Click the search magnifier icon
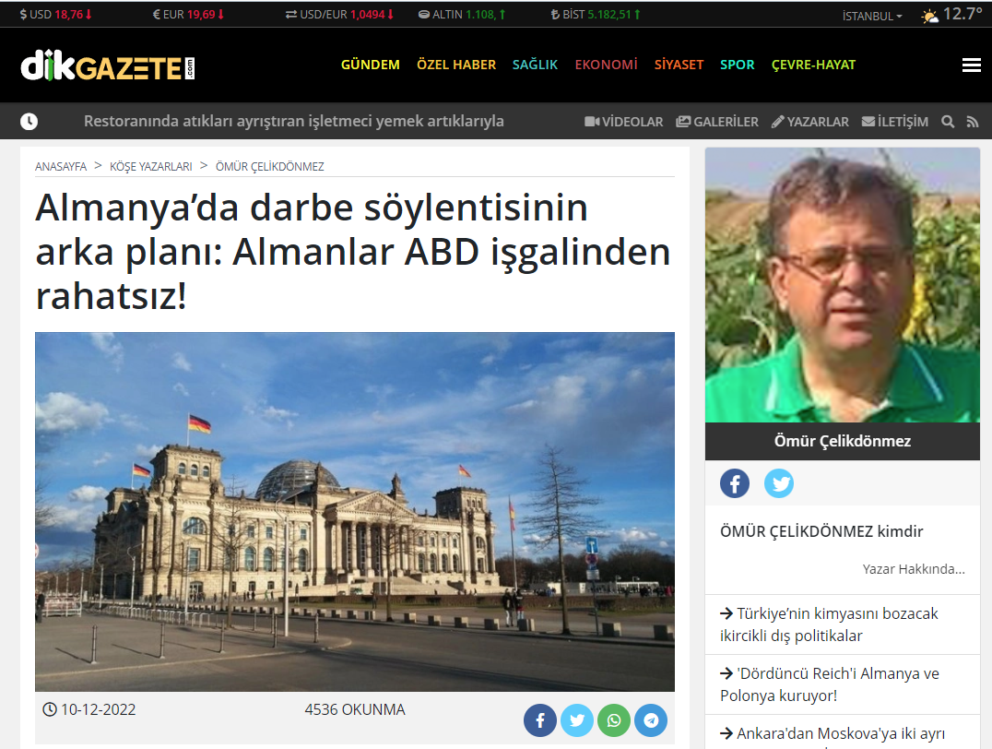The image size is (992, 749). (948, 122)
